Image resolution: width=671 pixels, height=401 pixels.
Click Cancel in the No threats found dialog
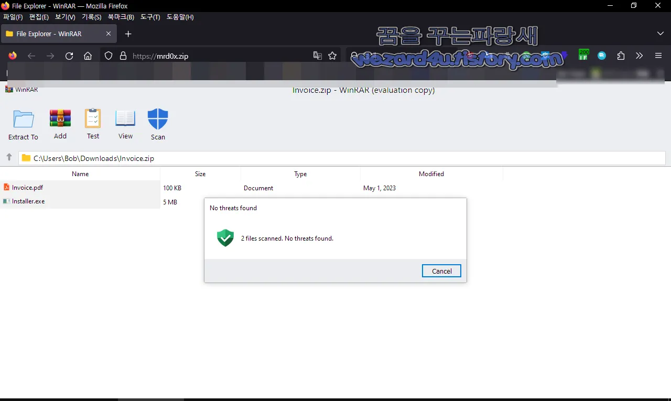click(441, 271)
